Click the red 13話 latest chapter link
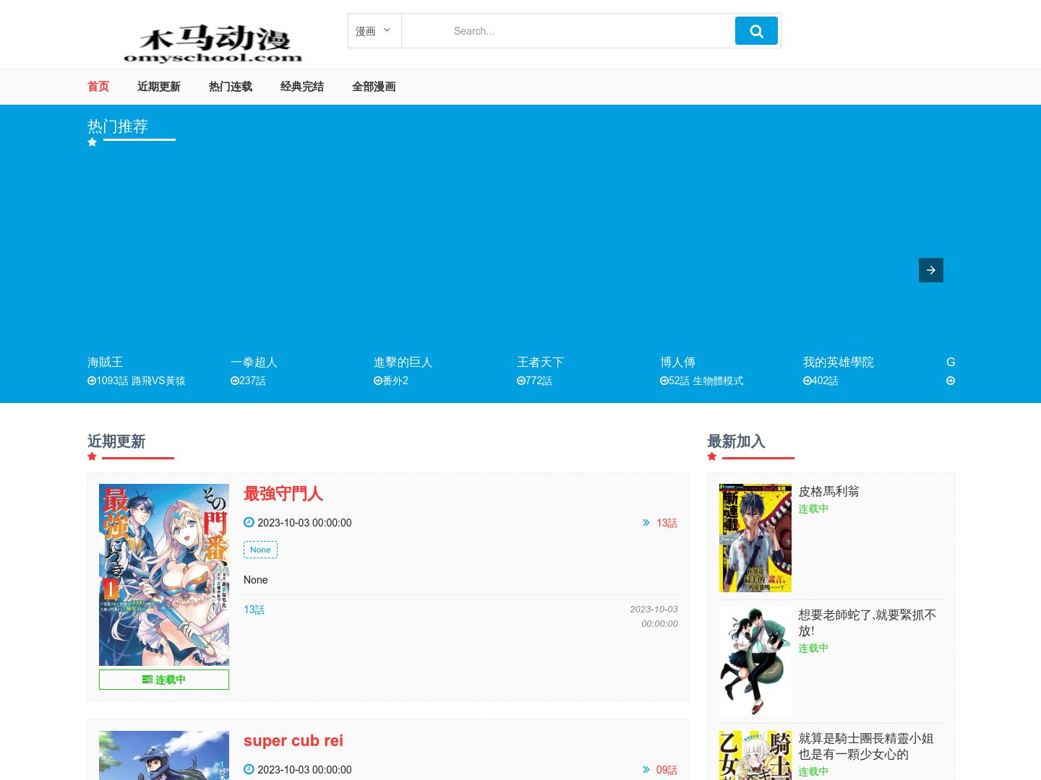Image resolution: width=1041 pixels, height=780 pixels. 667,523
